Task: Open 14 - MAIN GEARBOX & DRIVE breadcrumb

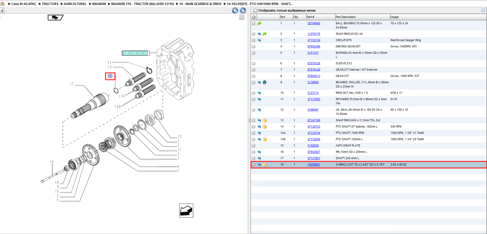Action: click(200, 4)
